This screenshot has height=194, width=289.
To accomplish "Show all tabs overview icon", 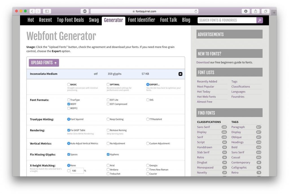I will [266, 11].
